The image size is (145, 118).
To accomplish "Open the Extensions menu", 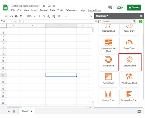I will [71, 10].
